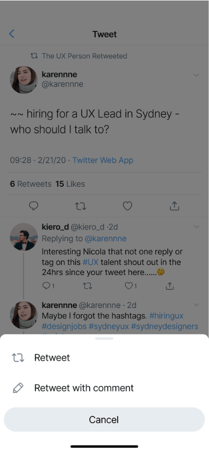Image resolution: width=209 pixels, height=453 pixels.
Task: Tap share icon under the main tweet
Action: point(174,206)
